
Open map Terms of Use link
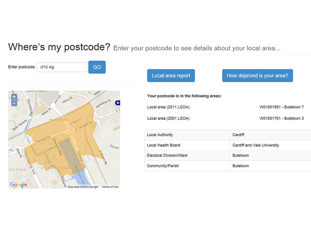point(110,187)
